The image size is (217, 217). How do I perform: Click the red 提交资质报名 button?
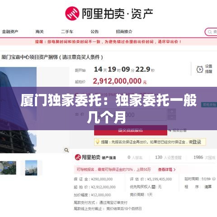click(x=131, y=130)
